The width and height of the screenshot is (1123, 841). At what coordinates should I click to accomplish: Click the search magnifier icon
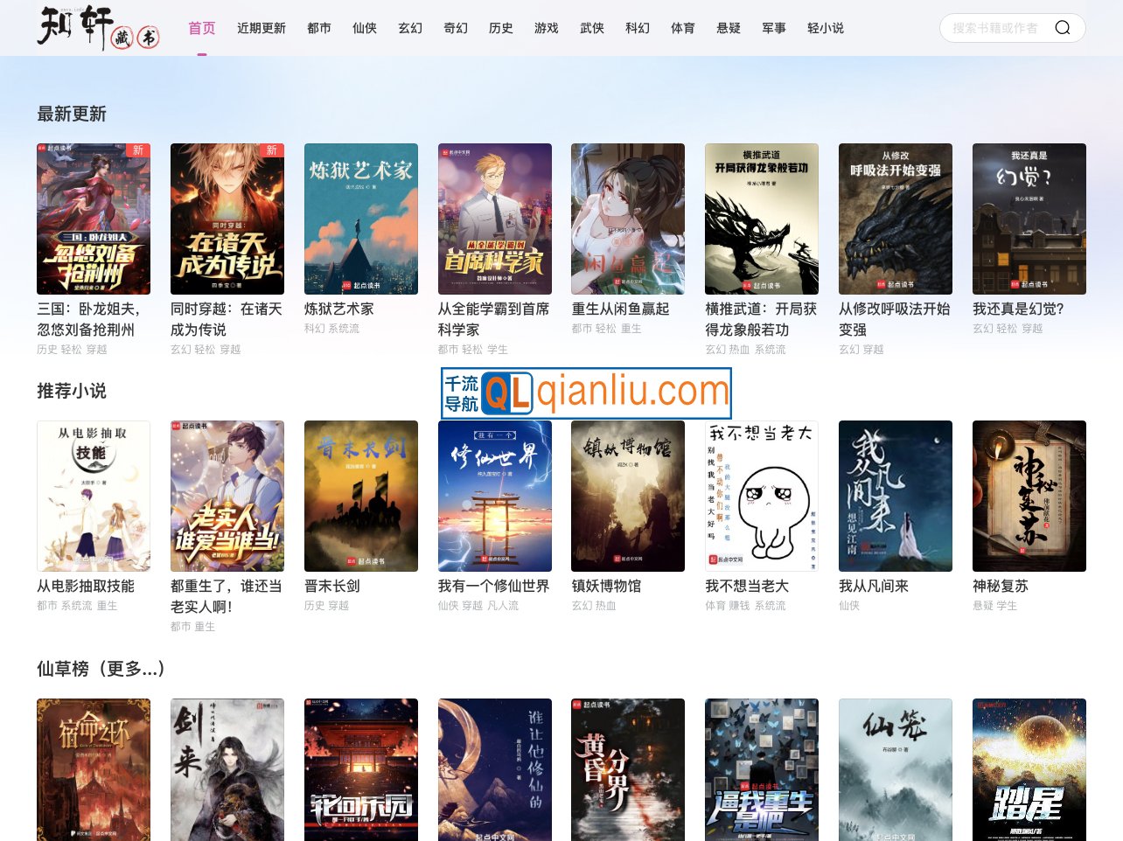1062,28
